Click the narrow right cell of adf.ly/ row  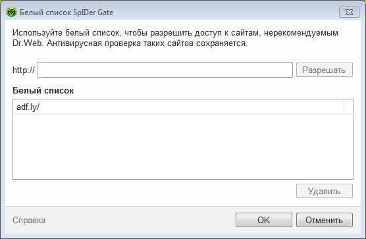point(348,107)
